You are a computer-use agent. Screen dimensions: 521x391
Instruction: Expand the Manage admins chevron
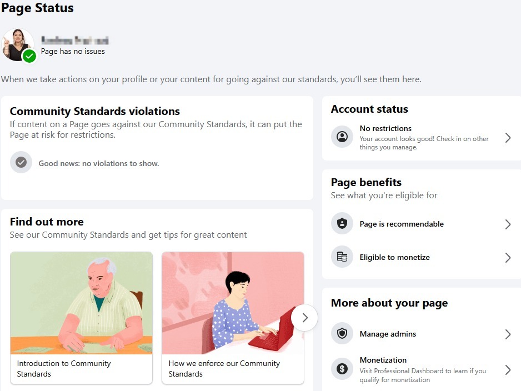point(508,334)
